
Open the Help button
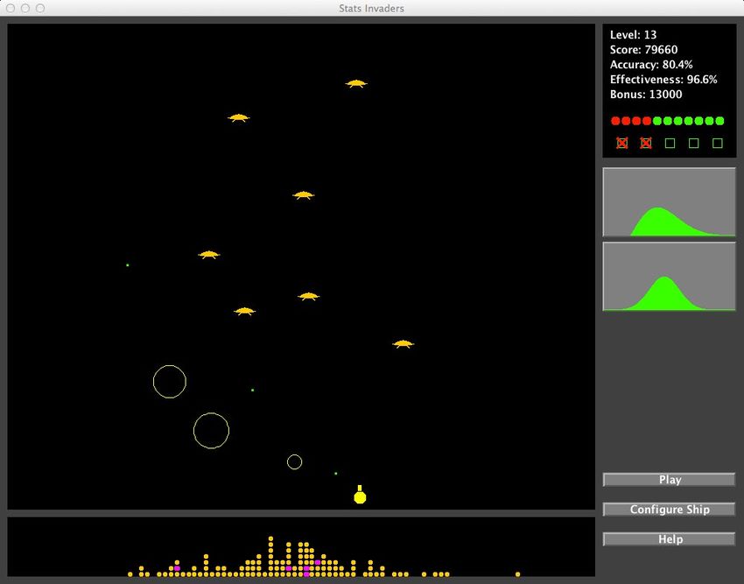(669, 539)
